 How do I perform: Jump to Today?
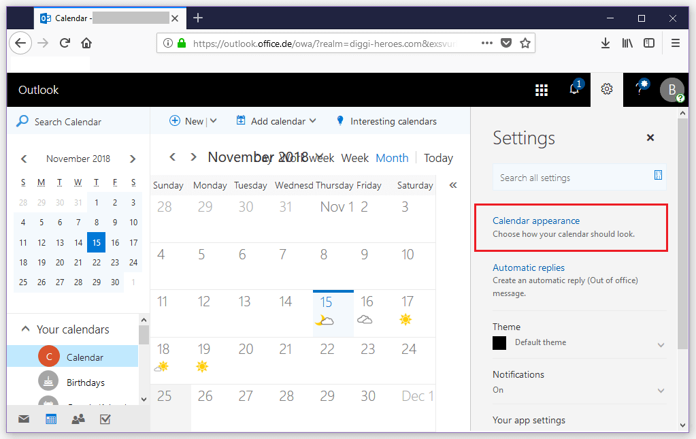pyautogui.click(x=438, y=158)
